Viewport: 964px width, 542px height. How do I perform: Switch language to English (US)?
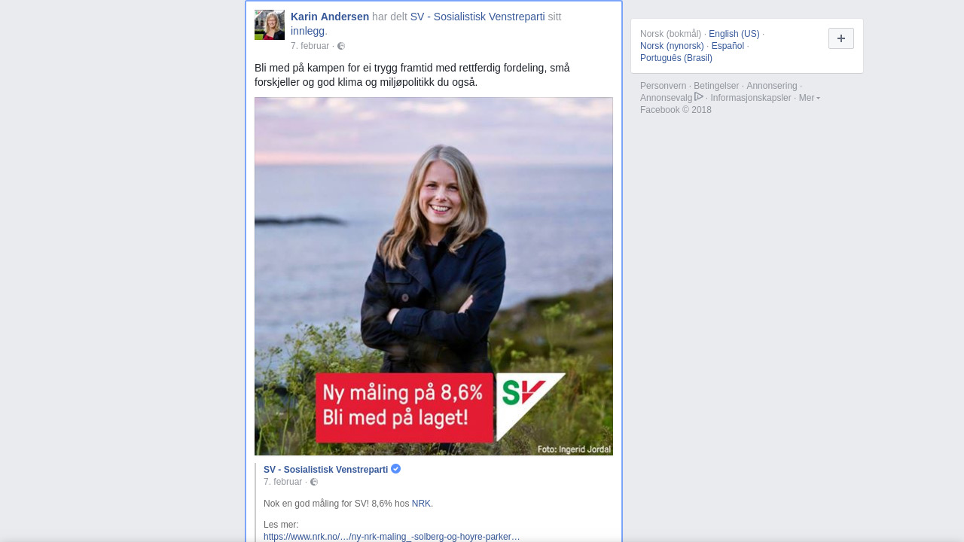(x=734, y=34)
